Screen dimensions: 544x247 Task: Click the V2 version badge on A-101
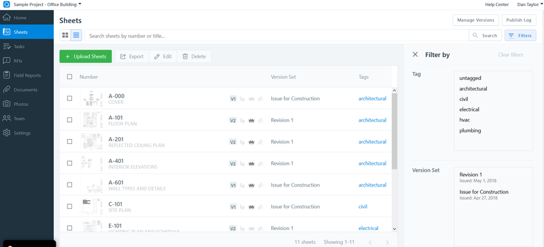click(233, 120)
